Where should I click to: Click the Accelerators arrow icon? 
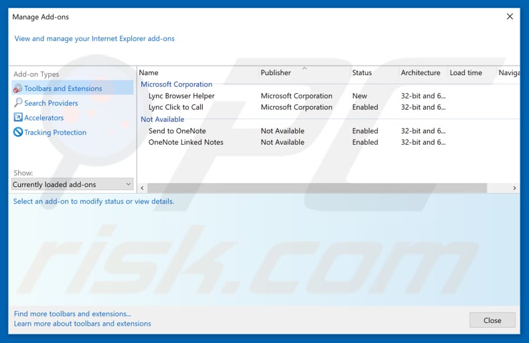pos(18,117)
